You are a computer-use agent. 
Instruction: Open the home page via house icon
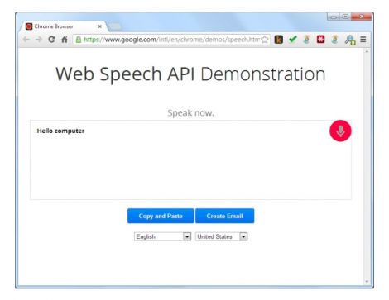(x=65, y=40)
